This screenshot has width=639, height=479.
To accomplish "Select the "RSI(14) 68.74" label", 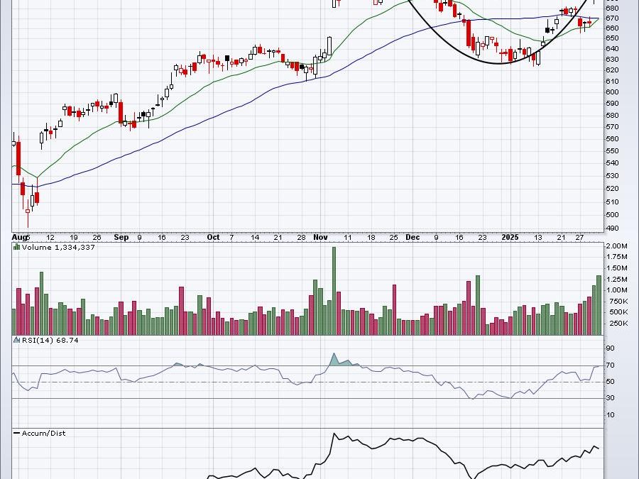I will point(50,340).
